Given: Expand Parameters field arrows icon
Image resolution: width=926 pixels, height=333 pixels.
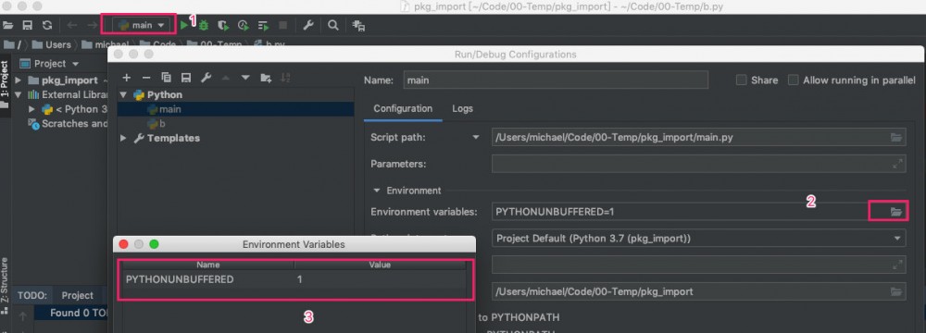Looking at the screenshot, I should [x=897, y=164].
